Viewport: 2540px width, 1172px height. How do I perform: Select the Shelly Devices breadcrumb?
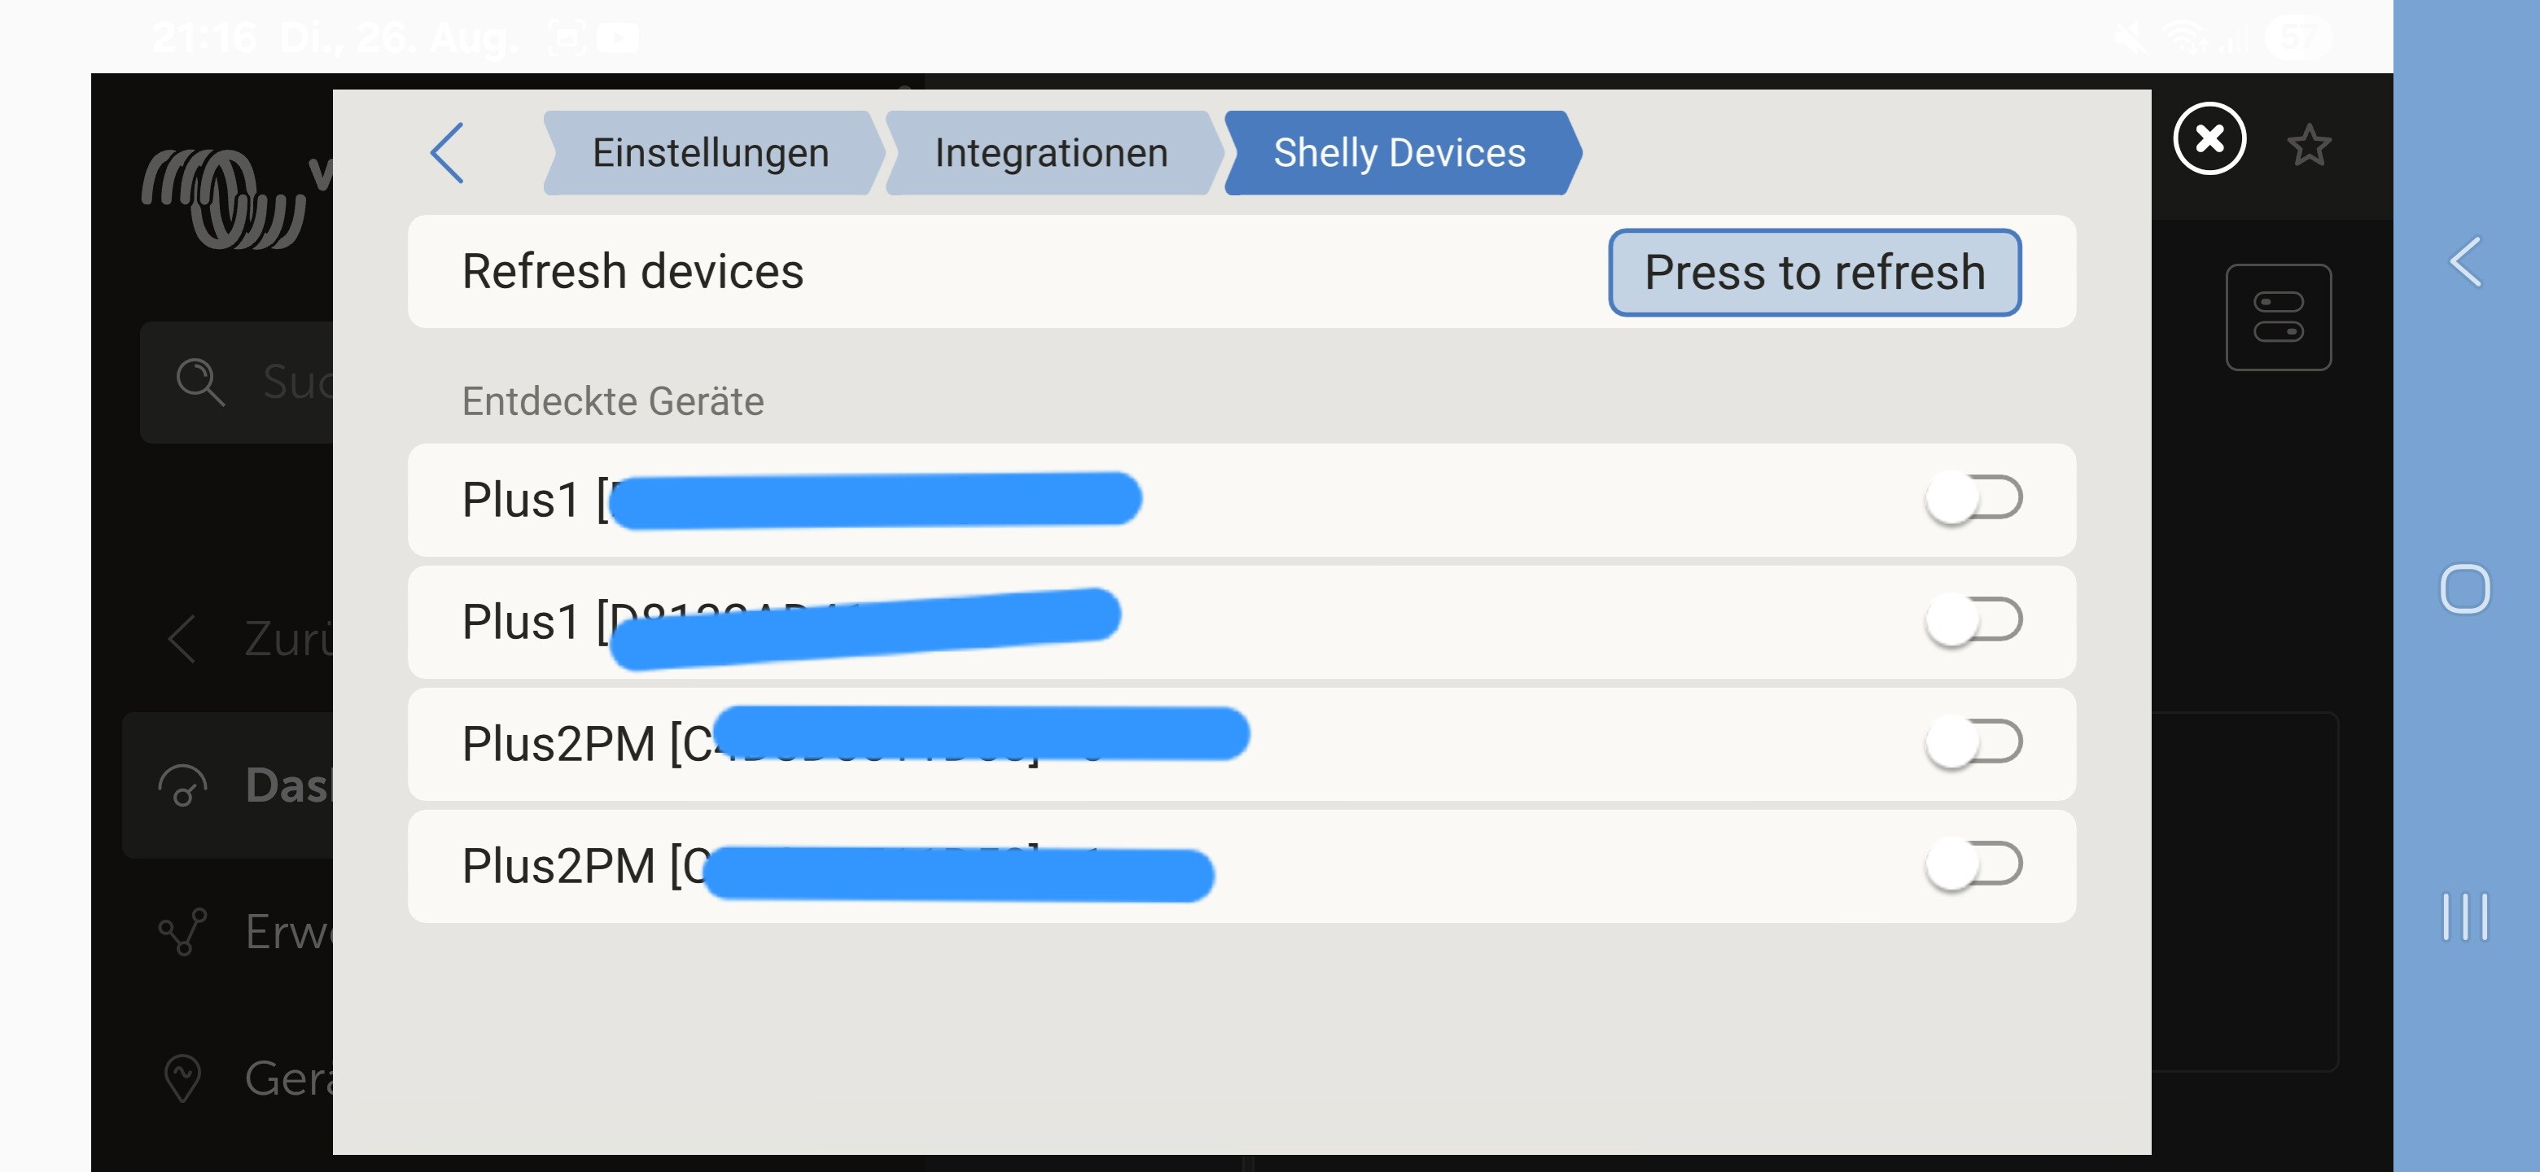1398,153
